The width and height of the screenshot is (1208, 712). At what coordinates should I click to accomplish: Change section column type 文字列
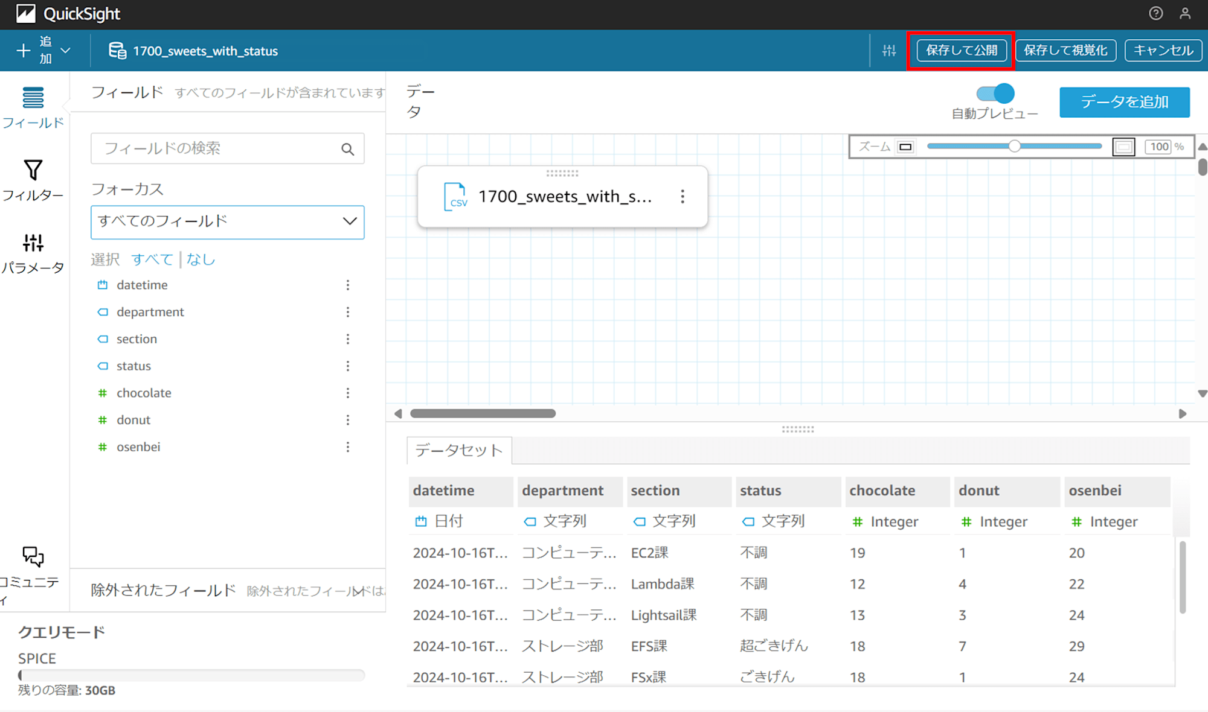pos(664,521)
